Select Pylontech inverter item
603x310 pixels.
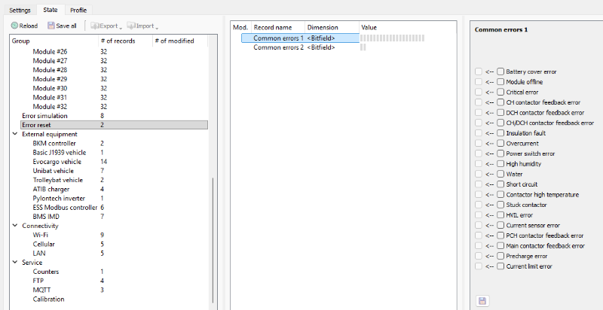[x=59, y=199]
